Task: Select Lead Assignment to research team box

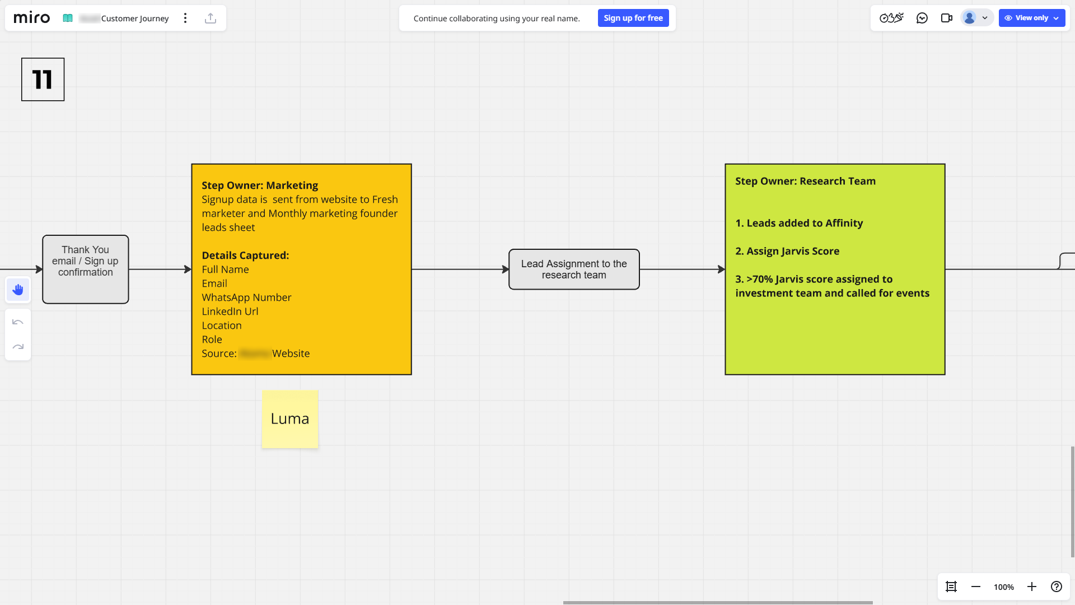Action: [574, 269]
